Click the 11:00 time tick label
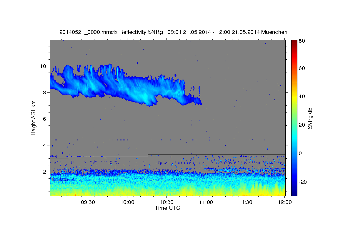 [206, 202]
